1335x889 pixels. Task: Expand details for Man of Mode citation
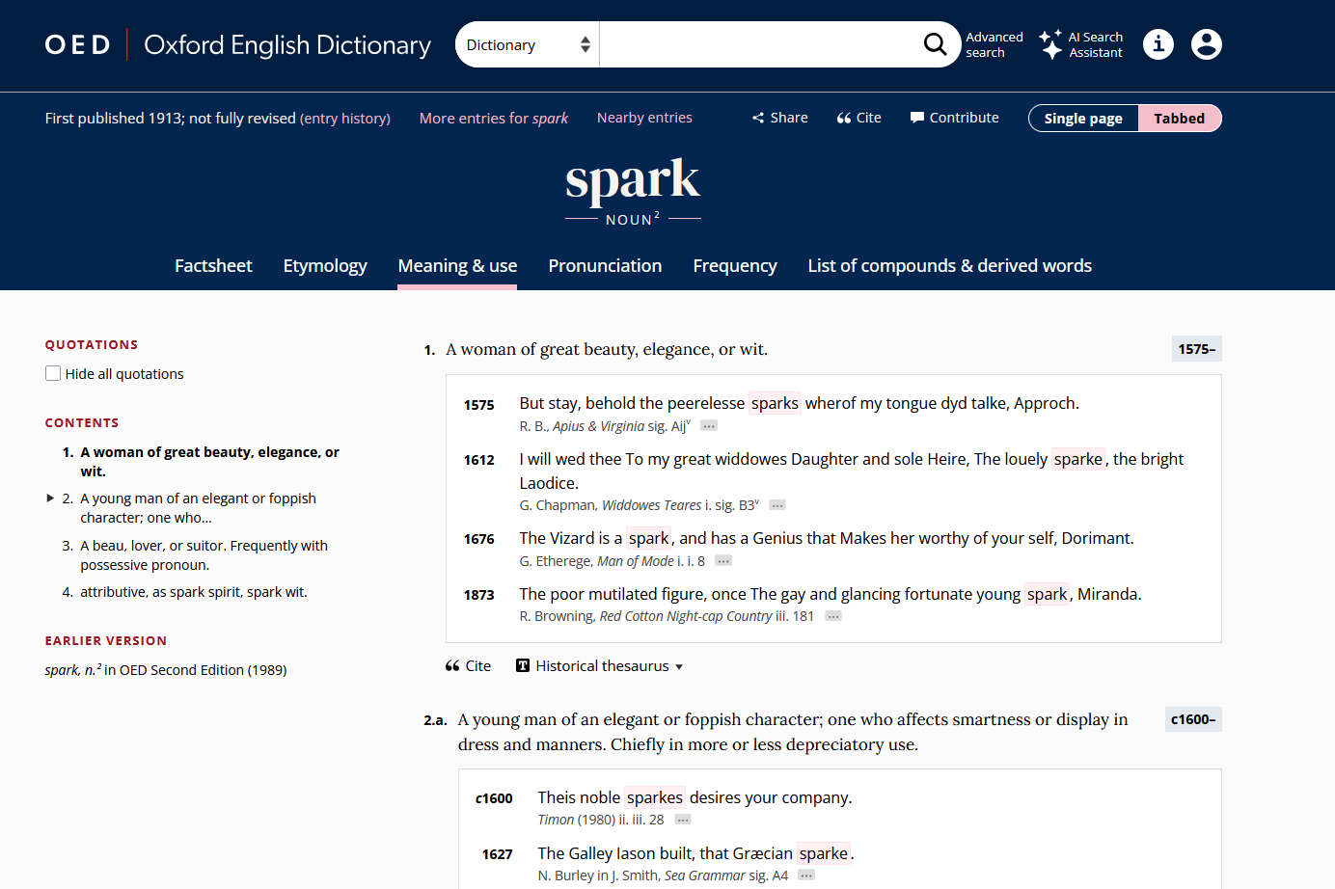pos(723,561)
